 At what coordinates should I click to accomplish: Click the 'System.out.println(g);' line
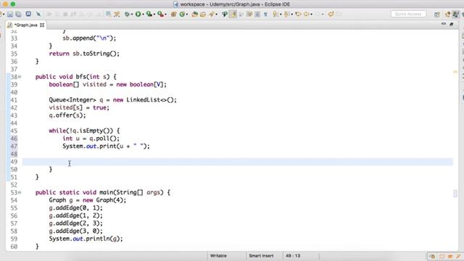pos(86,239)
